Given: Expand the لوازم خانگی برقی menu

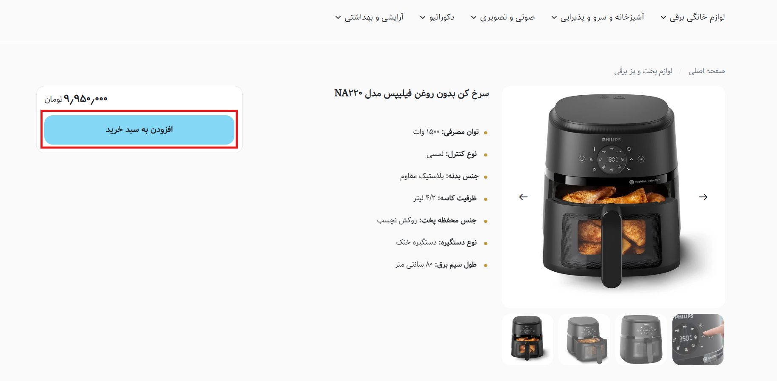Looking at the screenshot, I should [697, 17].
